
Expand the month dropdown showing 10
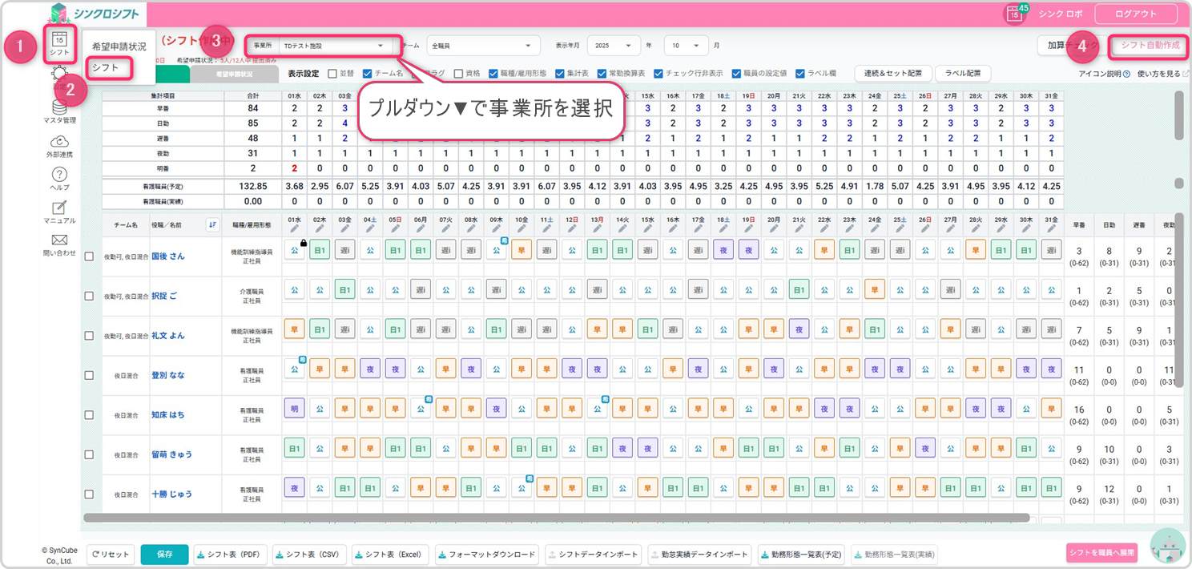[687, 46]
